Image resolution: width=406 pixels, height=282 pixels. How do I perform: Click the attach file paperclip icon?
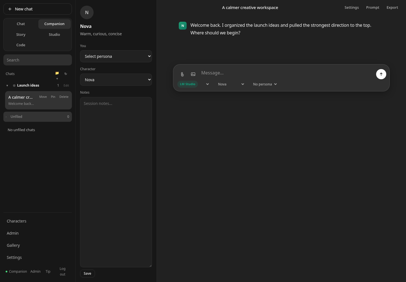click(x=182, y=74)
